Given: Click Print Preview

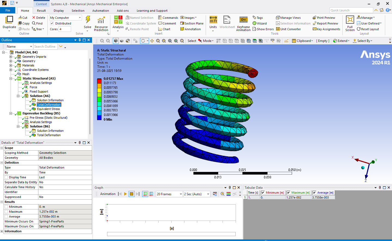Looking at the screenshot, I should 324,18.
